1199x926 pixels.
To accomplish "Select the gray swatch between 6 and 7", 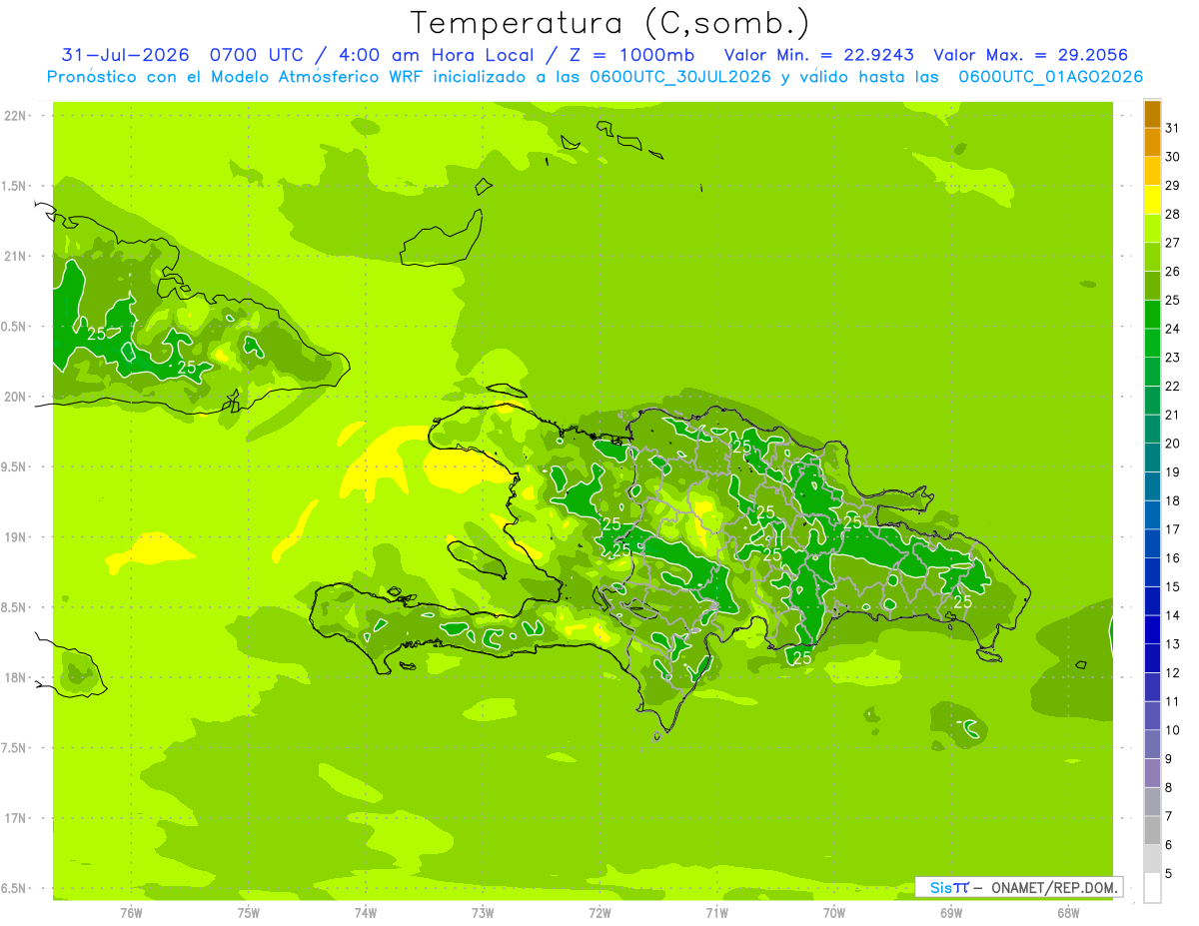I will point(1152,830).
